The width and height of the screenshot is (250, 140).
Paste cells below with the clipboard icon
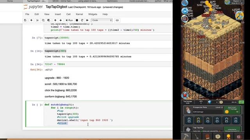pyautogui.click(x=49, y=20)
